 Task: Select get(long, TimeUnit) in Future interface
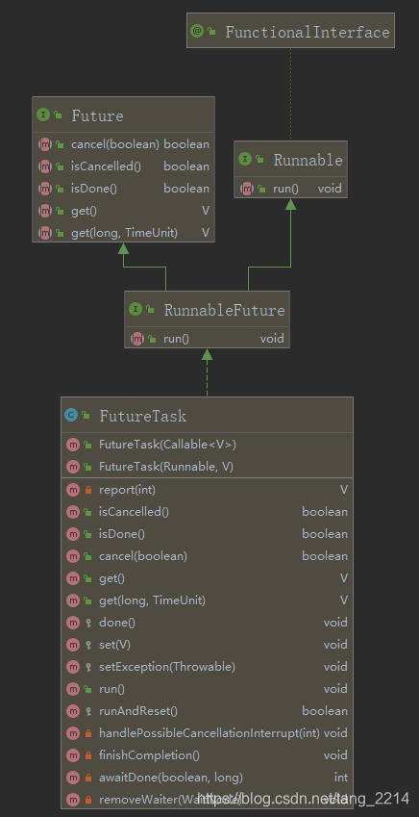coord(123,233)
